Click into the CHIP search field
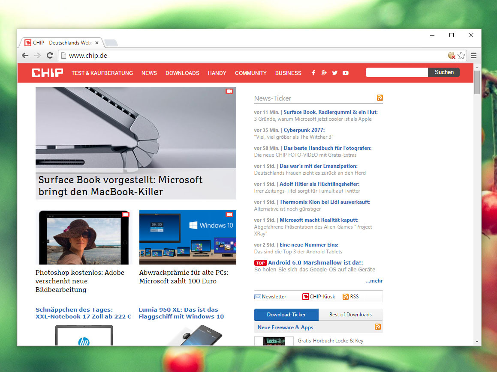Viewport: 497px width, 372px height. click(397, 72)
